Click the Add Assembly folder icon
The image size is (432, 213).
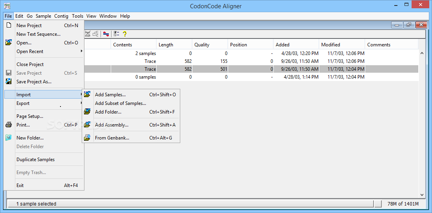(x=87, y=125)
